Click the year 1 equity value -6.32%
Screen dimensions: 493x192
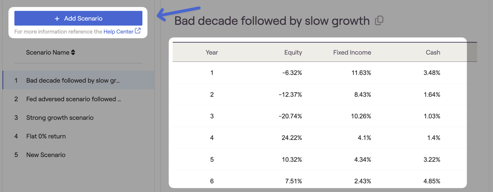(292, 73)
